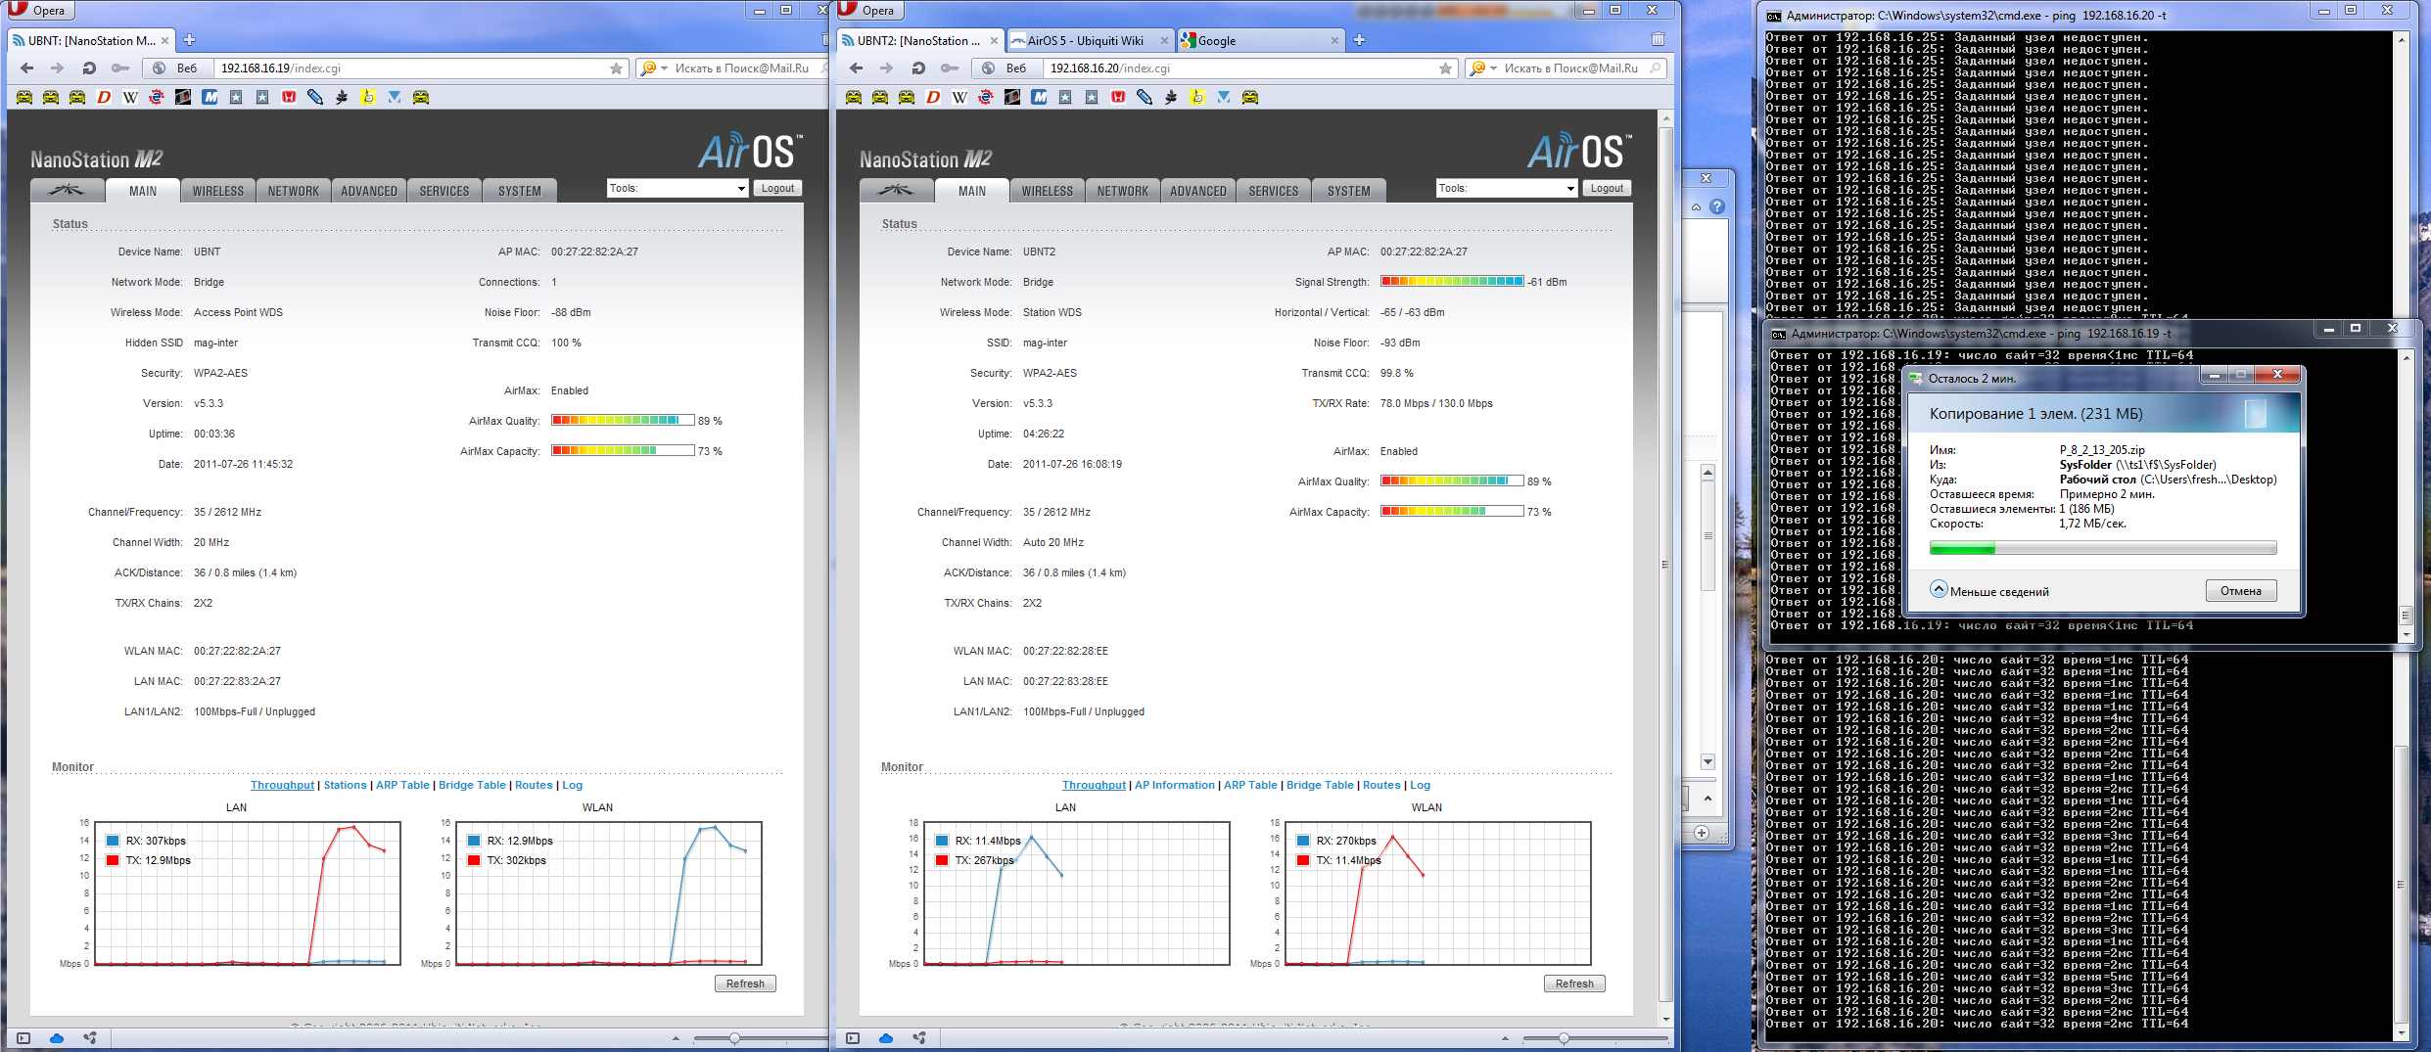Screen dimensions: 2431x1052
Task: Cancel copying with Отмена button
Action: point(2241,591)
